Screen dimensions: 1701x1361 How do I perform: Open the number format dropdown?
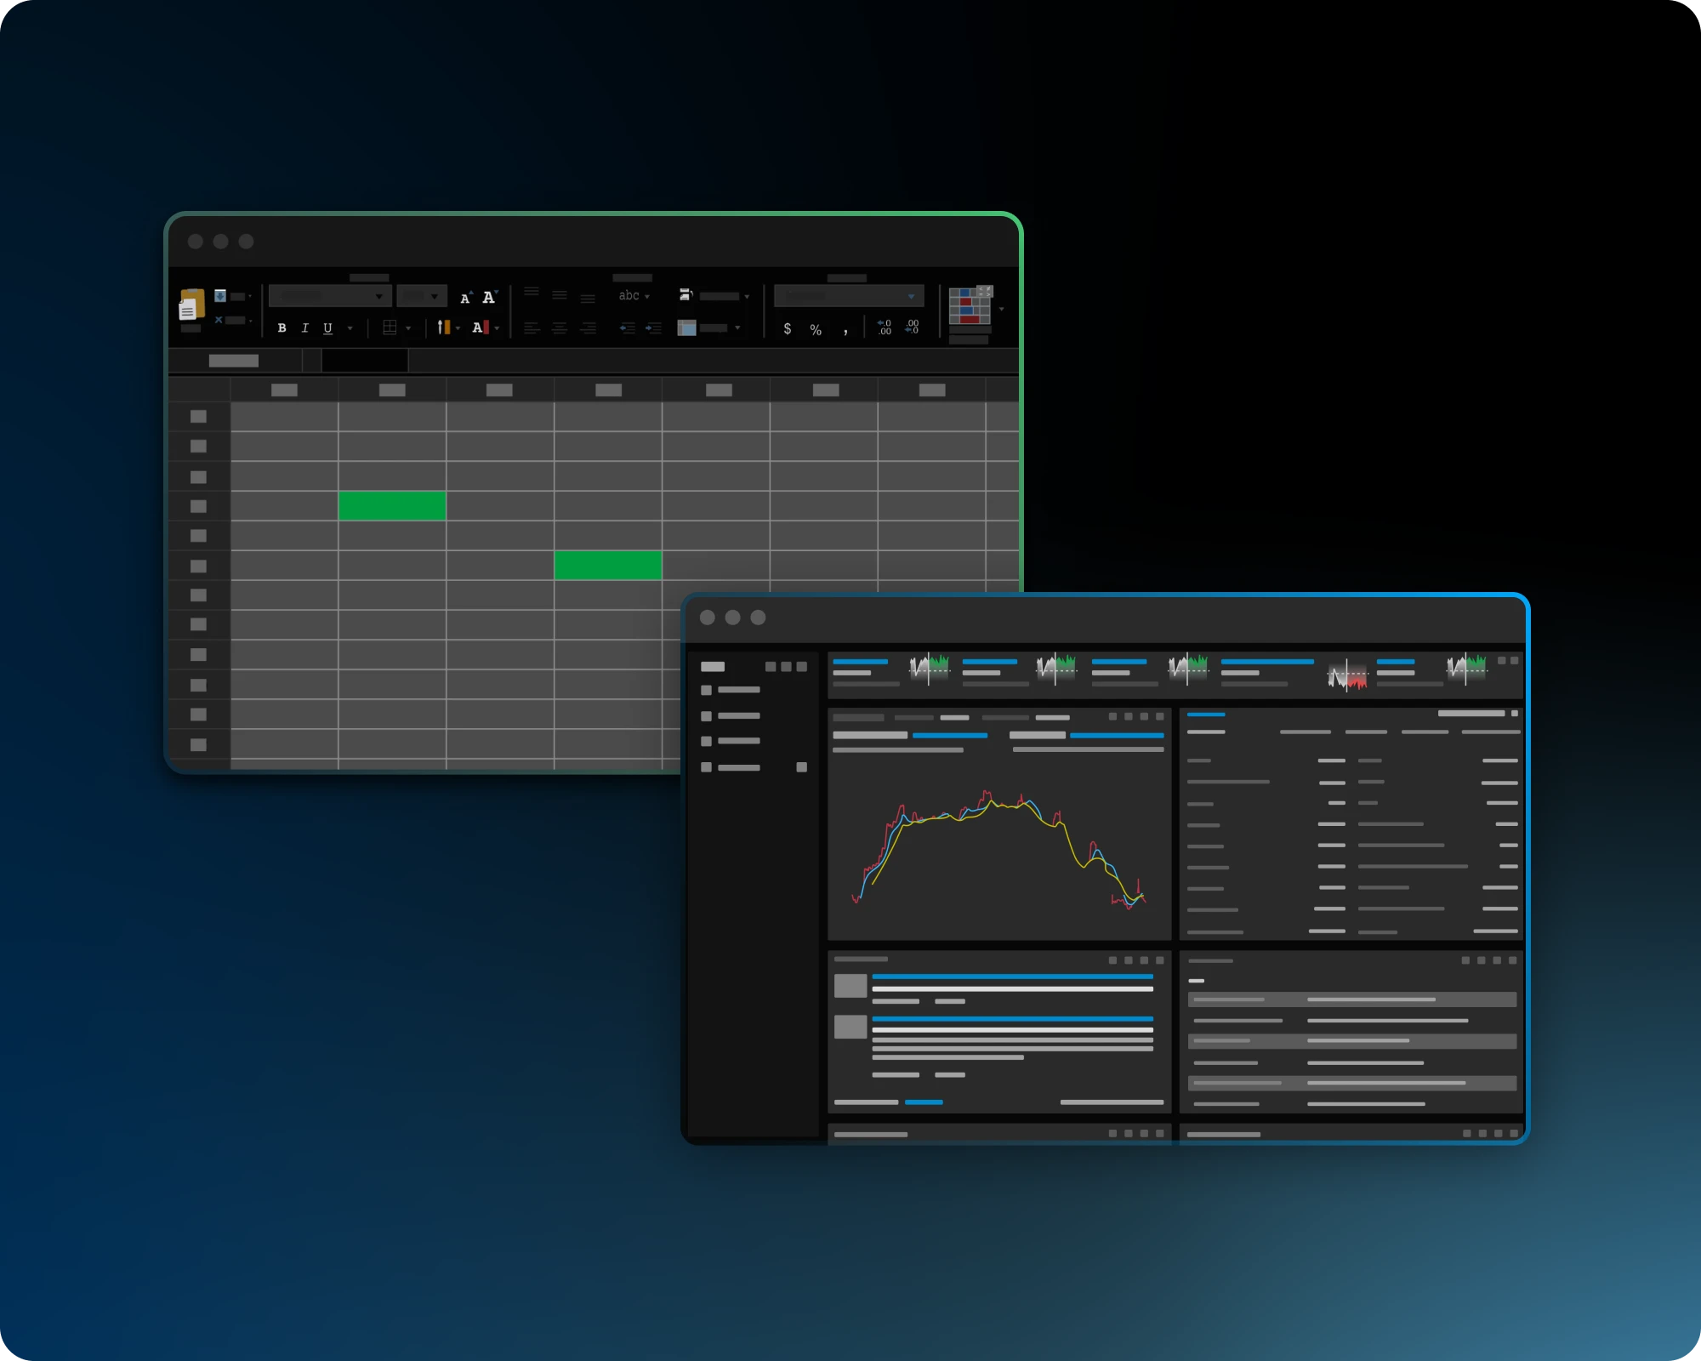[x=911, y=296]
